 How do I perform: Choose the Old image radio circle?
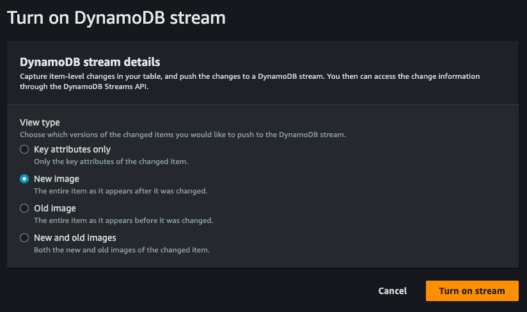24,208
